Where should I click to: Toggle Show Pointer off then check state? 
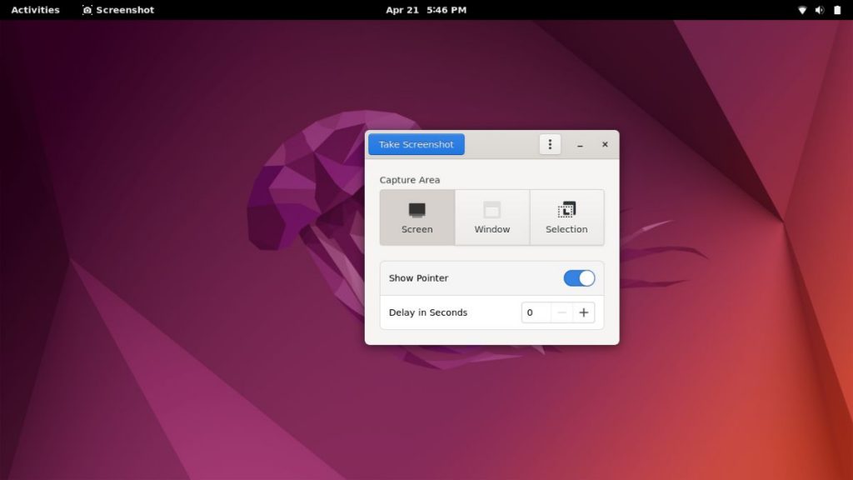[579, 277]
